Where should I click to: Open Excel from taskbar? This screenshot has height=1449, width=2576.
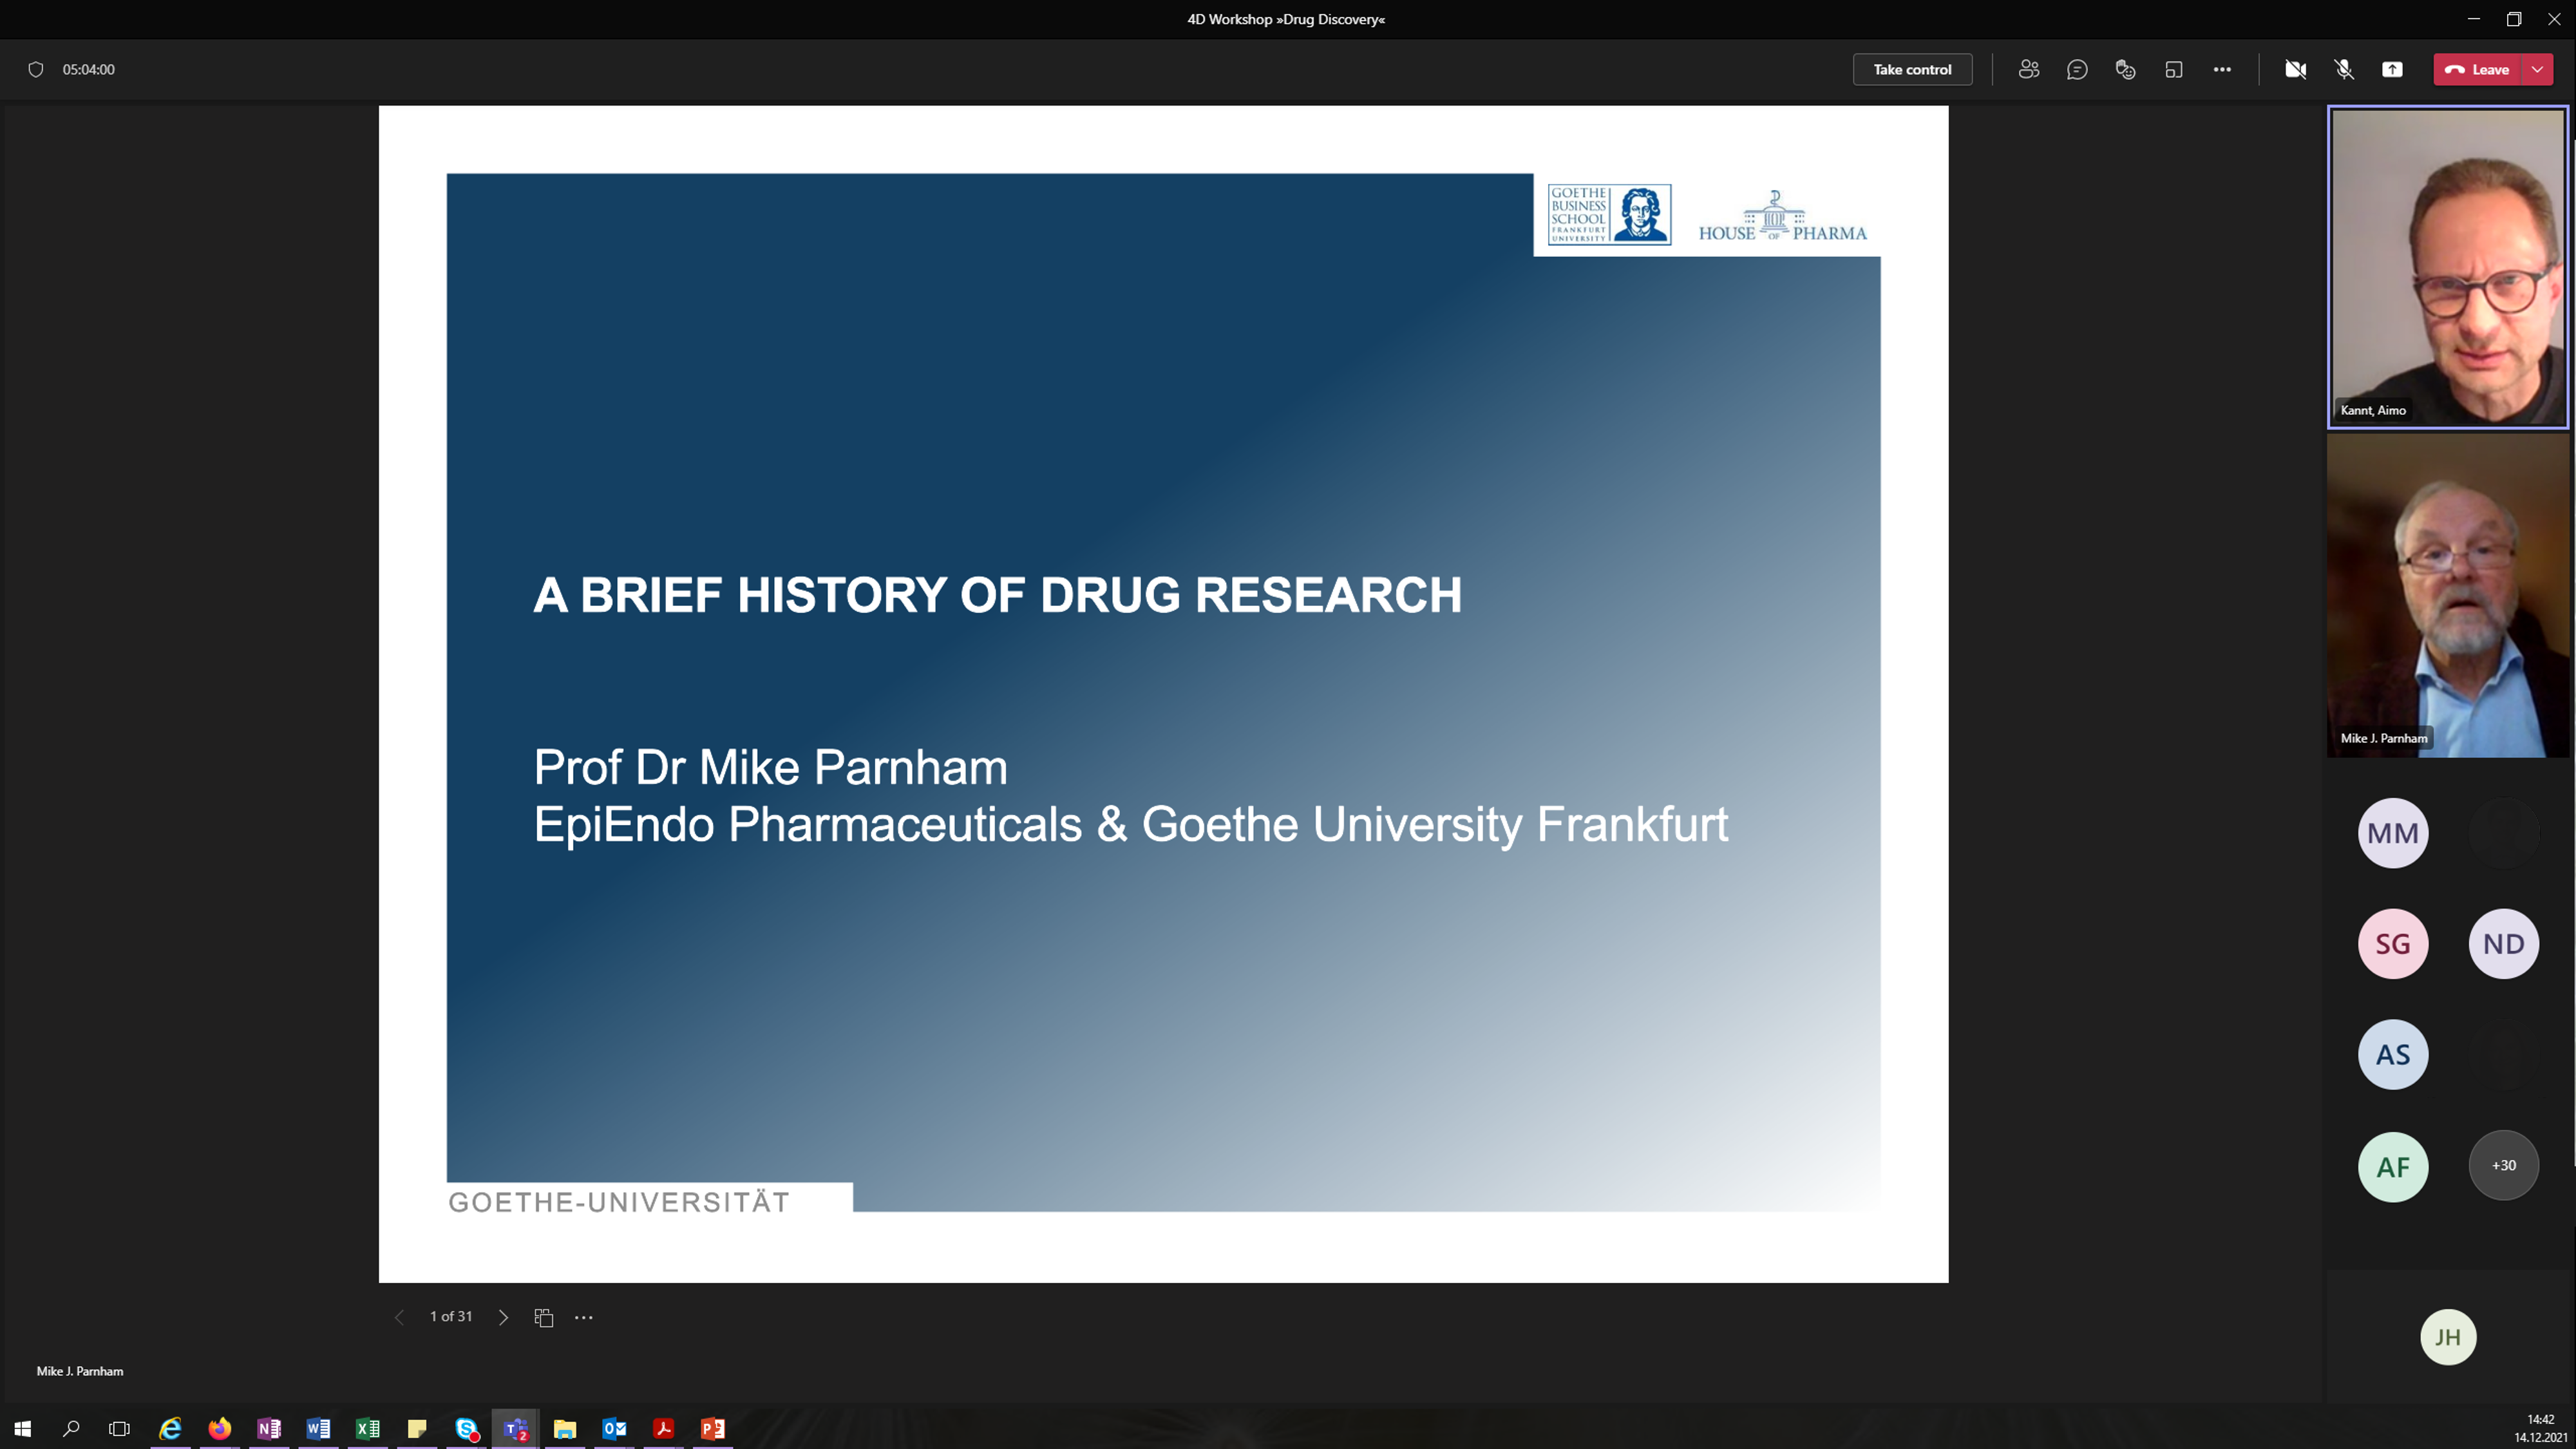click(x=367, y=1428)
